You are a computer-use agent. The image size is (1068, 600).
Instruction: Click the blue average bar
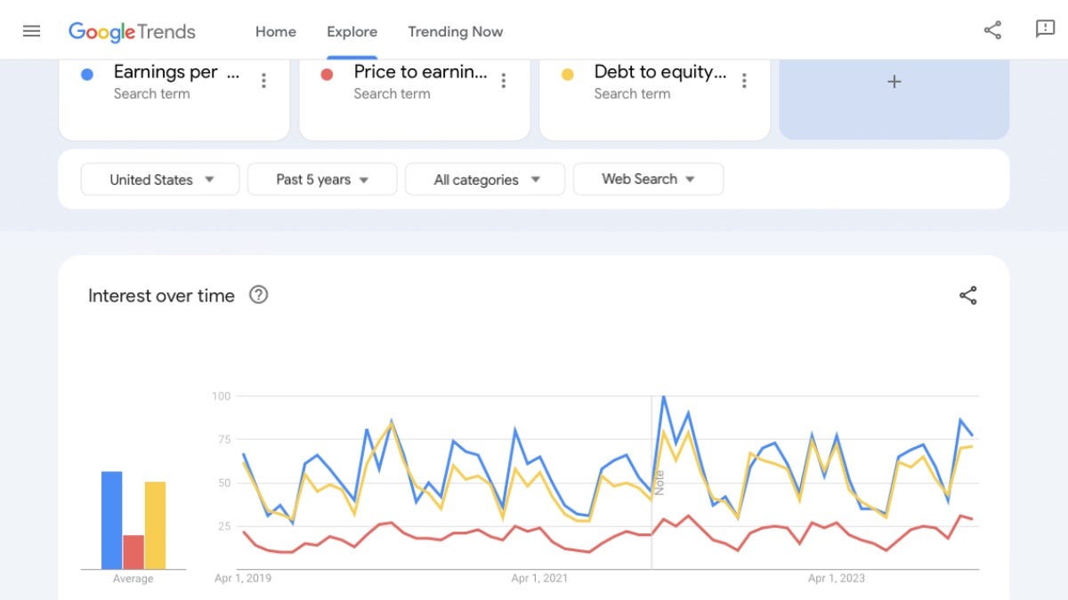(x=111, y=520)
